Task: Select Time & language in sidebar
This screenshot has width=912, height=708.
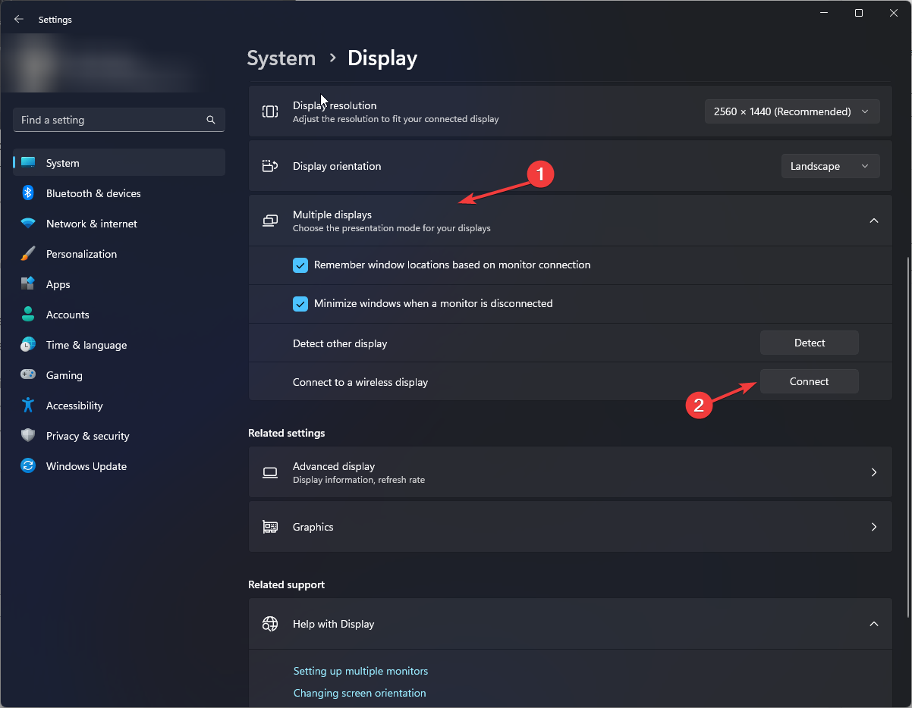Action: click(86, 345)
